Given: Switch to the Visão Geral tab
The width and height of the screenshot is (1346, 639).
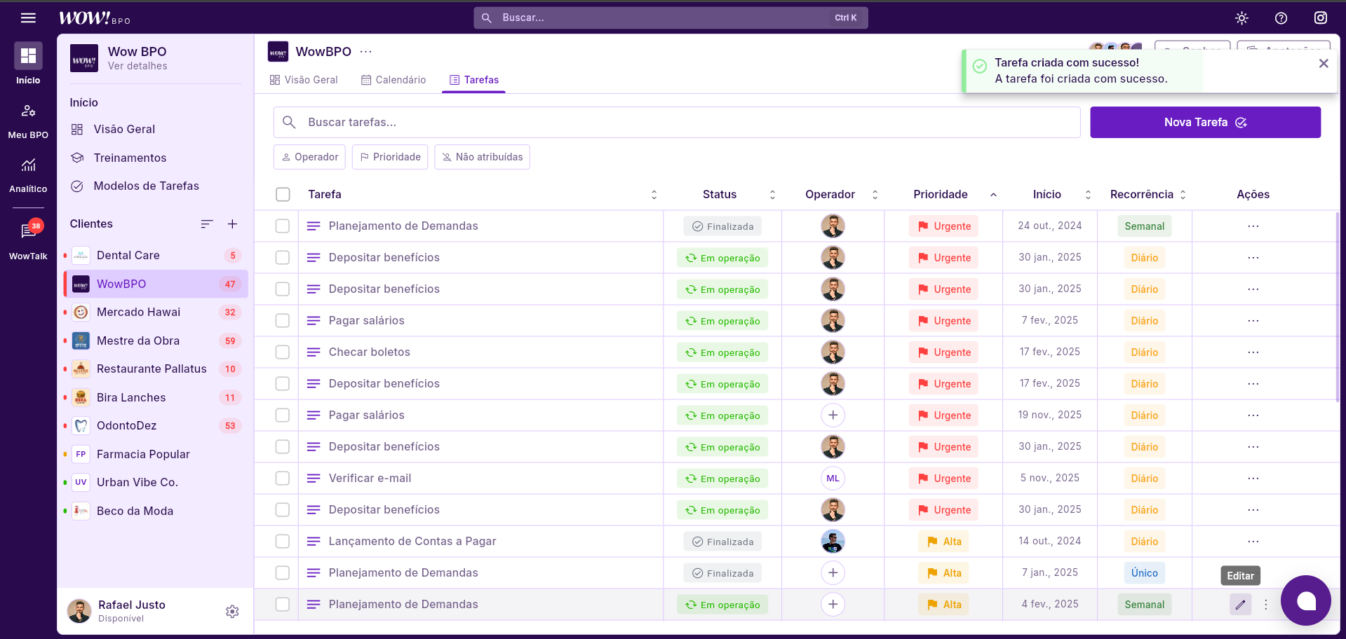Looking at the screenshot, I should pyautogui.click(x=304, y=80).
